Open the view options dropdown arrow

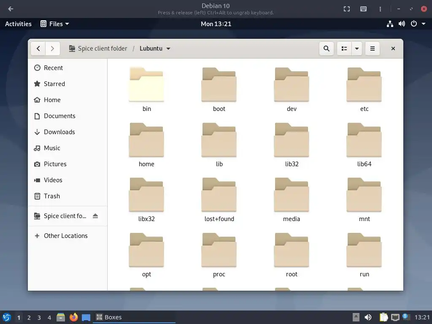point(357,49)
